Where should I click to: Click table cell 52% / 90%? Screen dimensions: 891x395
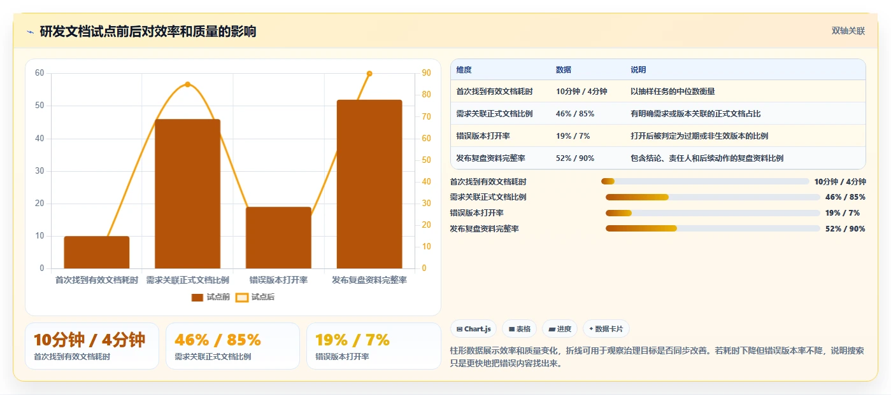(575, 158)
